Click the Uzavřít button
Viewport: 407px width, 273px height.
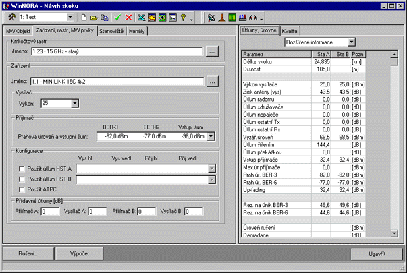tap(377, 253)
